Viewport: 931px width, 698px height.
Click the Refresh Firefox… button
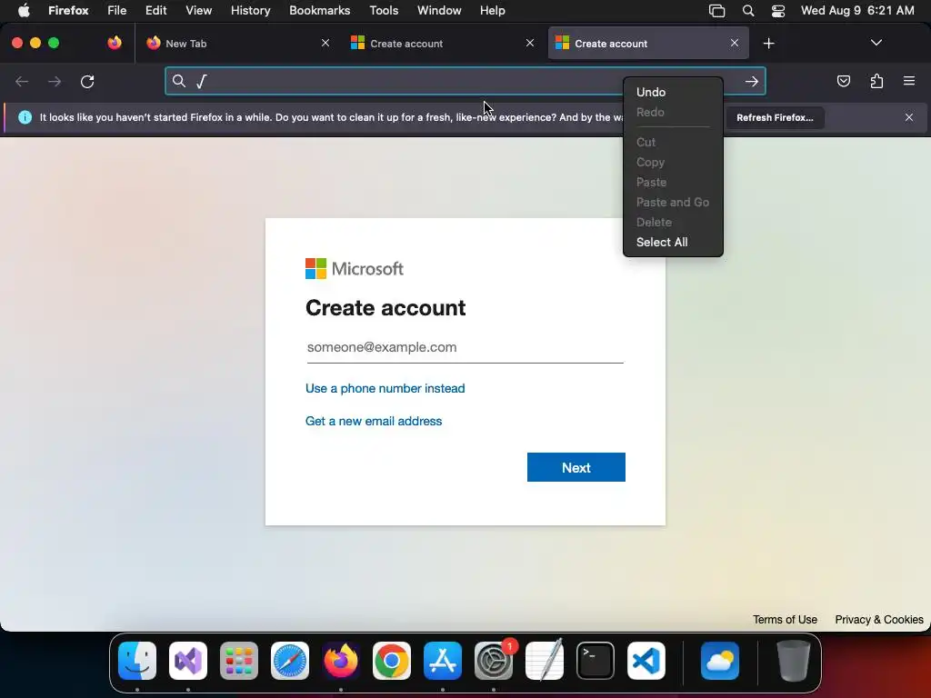(775, 117)
